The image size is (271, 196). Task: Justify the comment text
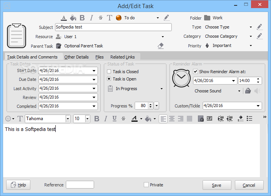click(190, 119)
